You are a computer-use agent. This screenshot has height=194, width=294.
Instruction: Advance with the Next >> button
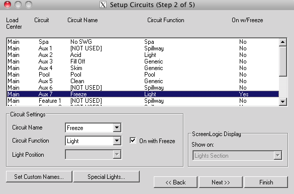point(221,182)
